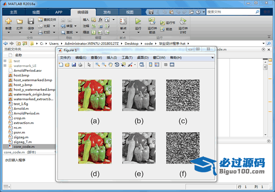Click the Up One Level folder button
The height and width of the screenshot is (192, 275).
click(18, 43)
